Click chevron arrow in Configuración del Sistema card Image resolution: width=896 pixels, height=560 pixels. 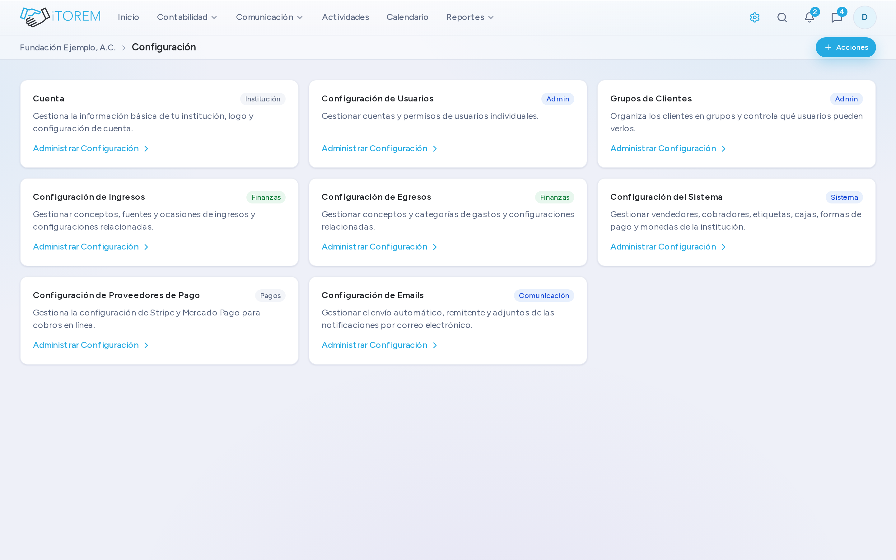coord(724,247)
